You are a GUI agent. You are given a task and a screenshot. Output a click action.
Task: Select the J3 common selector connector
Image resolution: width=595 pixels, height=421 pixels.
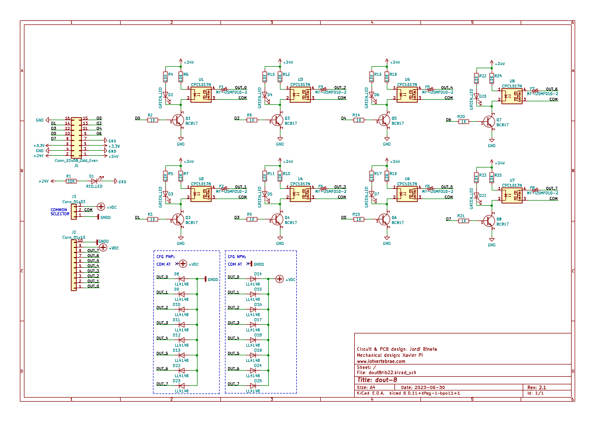coord(74,211)
